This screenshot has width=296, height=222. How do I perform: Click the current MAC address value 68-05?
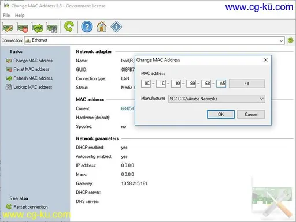point(128,108)
